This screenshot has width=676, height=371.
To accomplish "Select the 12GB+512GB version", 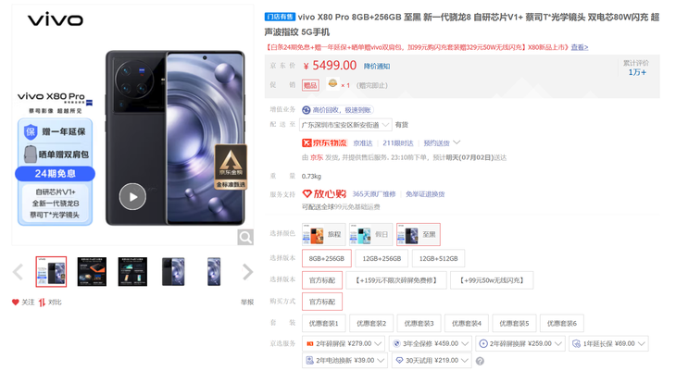I will [x=438, y=258].
